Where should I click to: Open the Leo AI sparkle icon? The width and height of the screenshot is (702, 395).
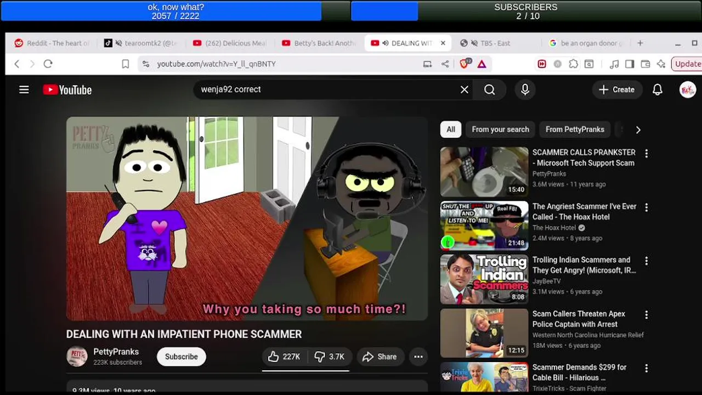[661, 64]
